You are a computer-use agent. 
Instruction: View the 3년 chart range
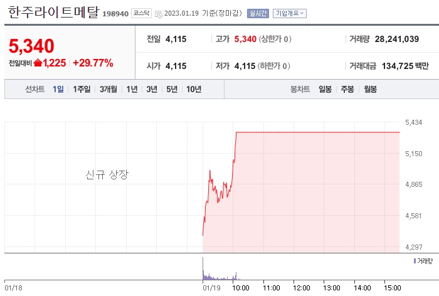pos(152,89)
